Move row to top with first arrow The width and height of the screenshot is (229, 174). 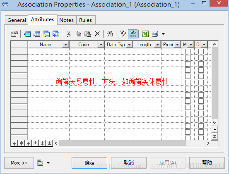[x=14, y=143]
